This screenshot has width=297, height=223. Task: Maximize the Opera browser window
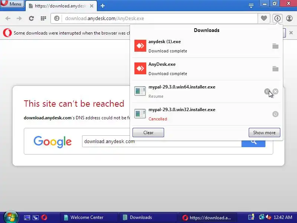[275, 4]
